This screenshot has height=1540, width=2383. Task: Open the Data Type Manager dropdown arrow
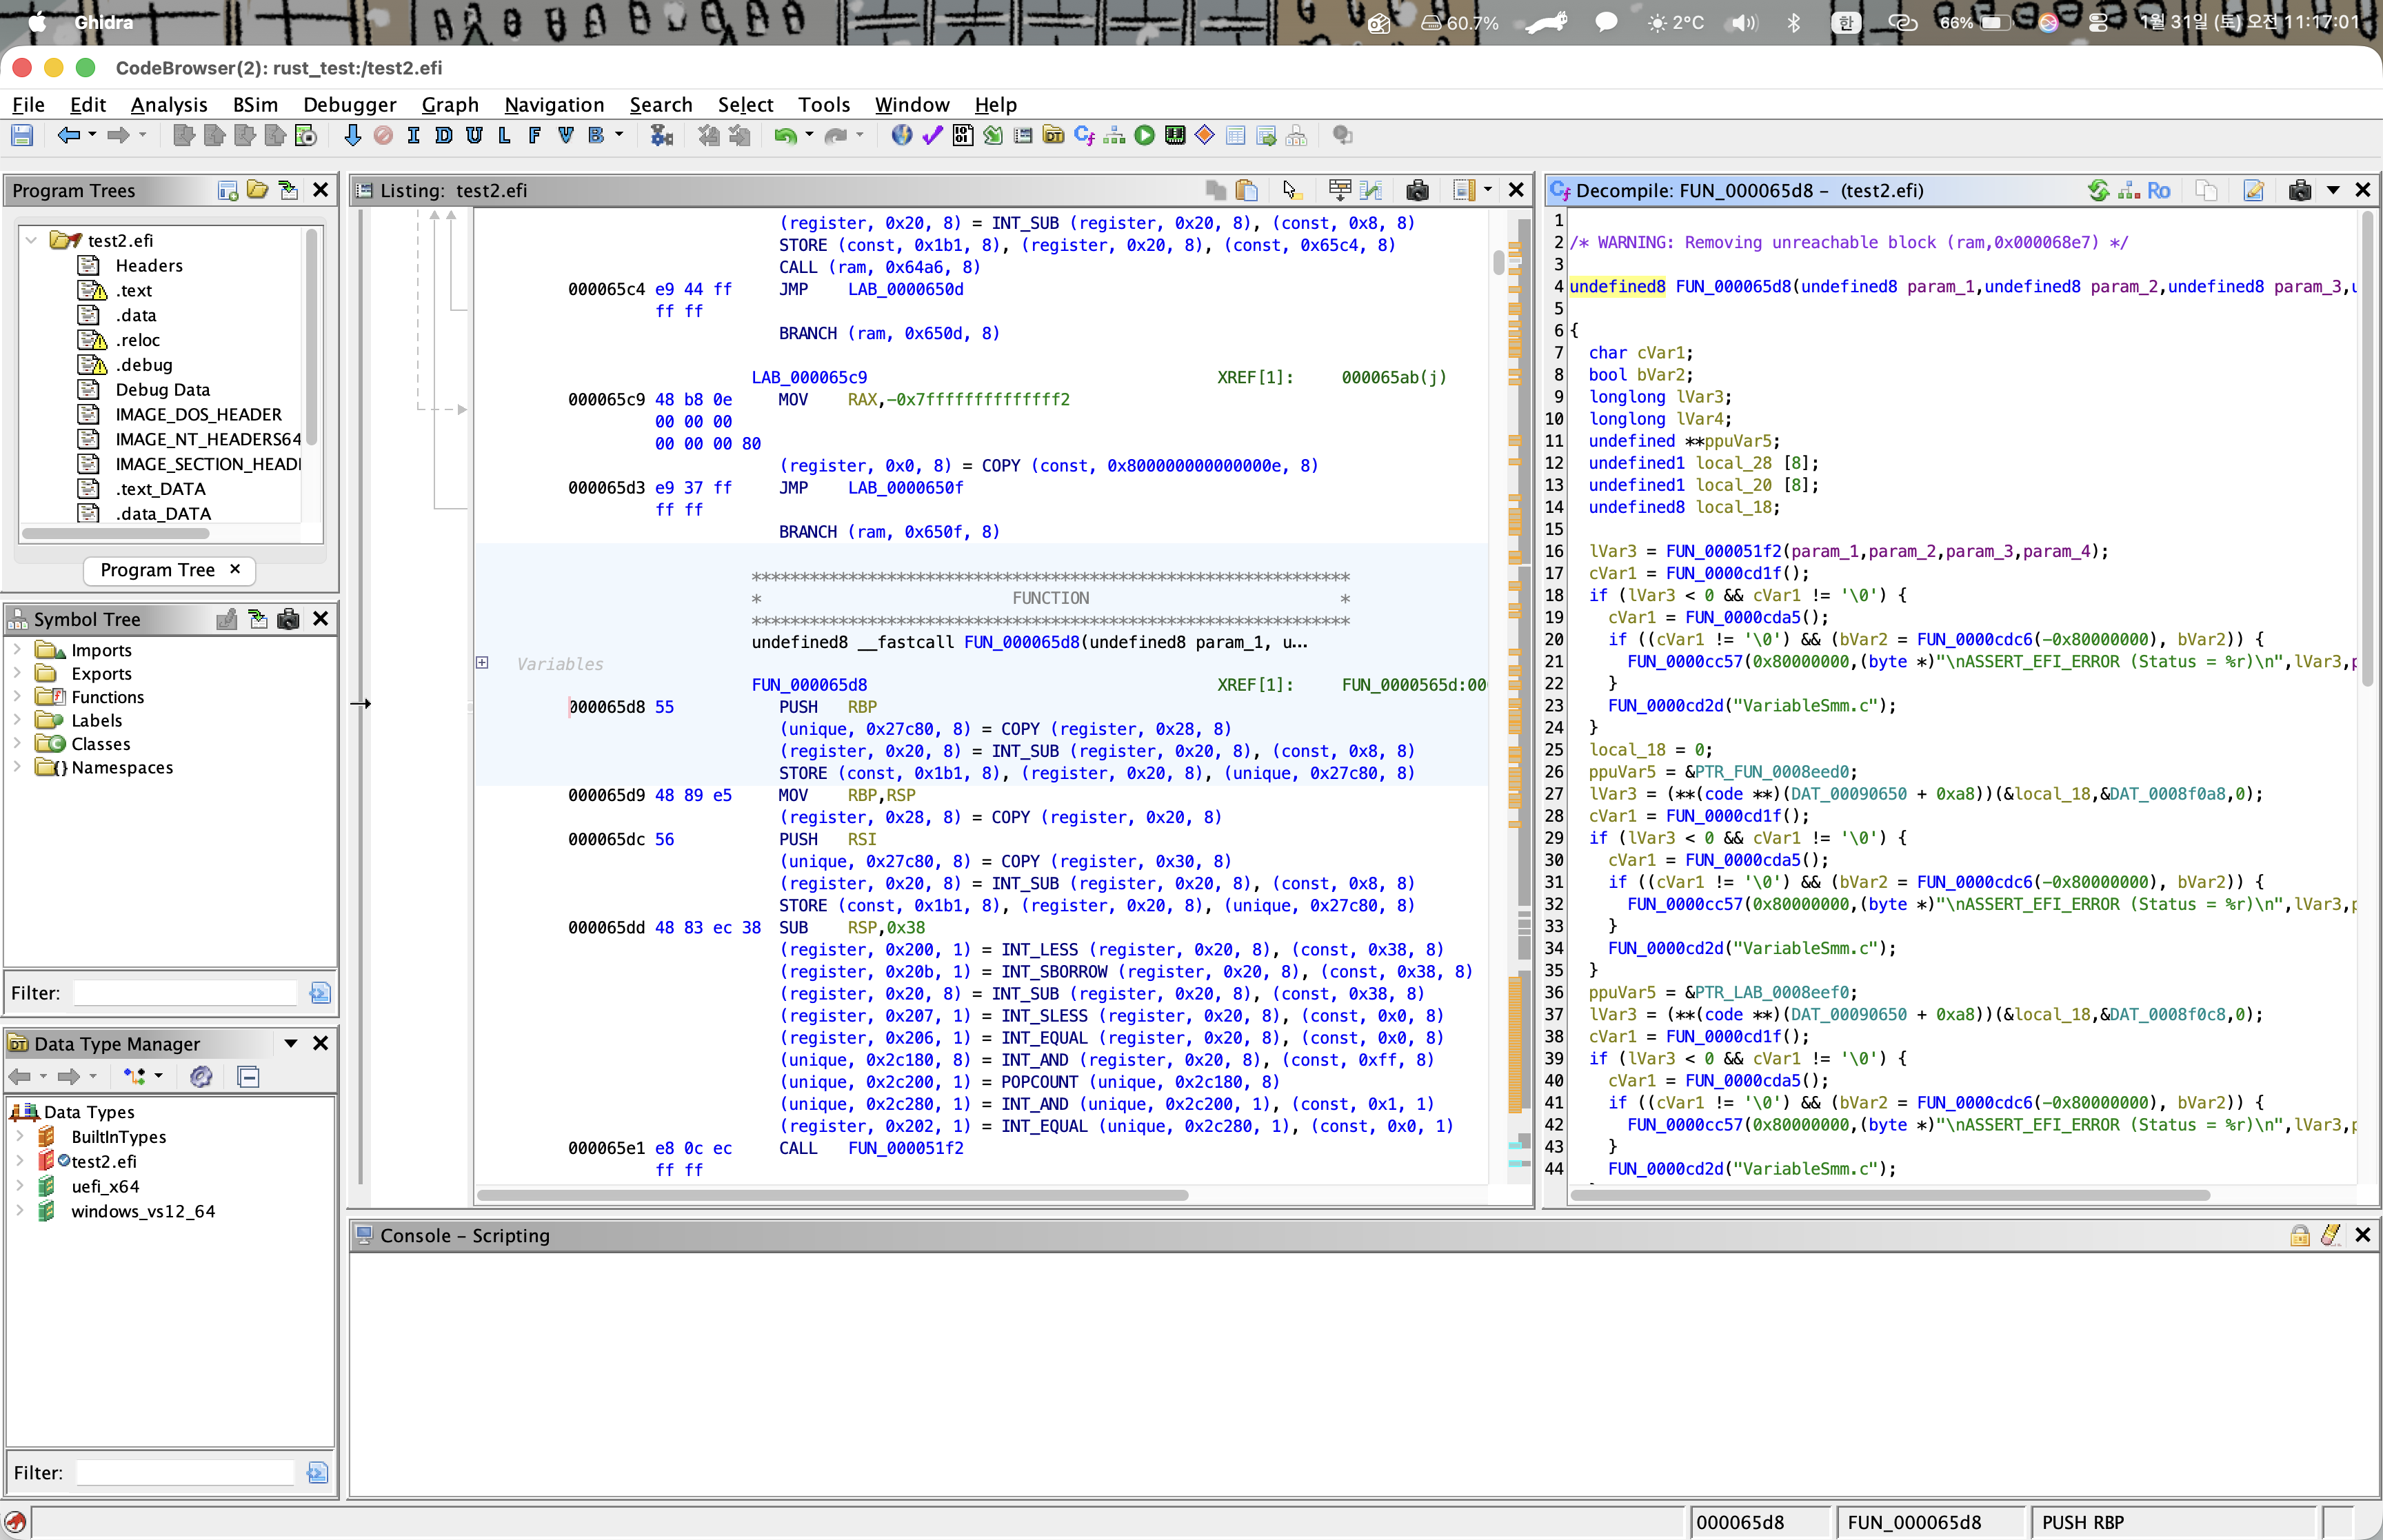[x=291, y=1043]
